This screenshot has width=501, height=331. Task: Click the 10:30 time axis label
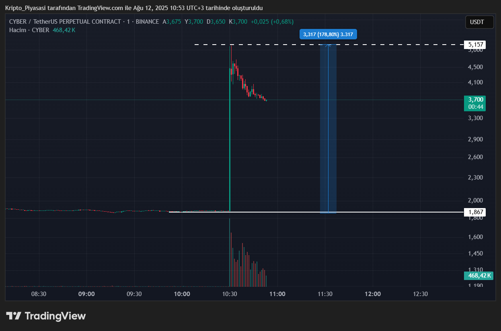pos(230,294)
